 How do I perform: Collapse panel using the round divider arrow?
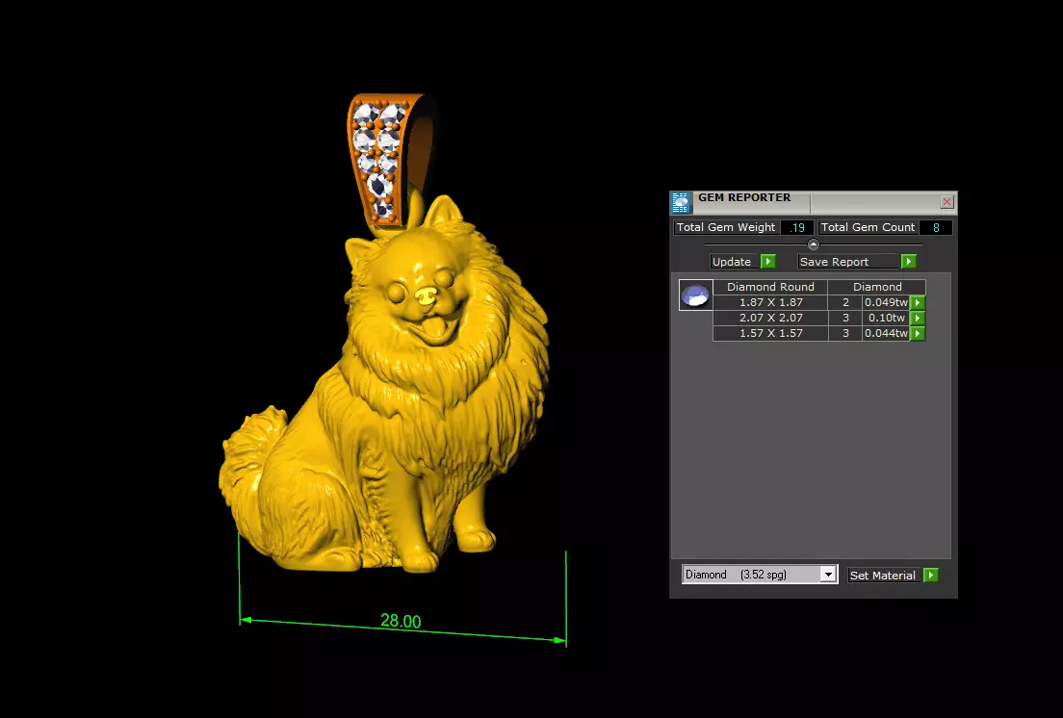(814, 244)
